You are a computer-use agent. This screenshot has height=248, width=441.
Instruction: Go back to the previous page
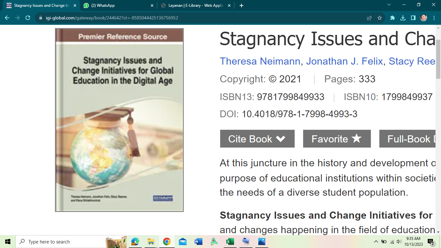(x=7, y=18)
